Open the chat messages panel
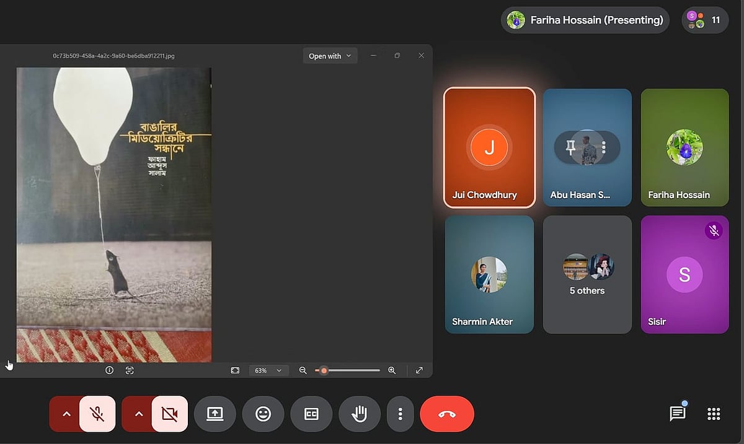 (678, 414)
